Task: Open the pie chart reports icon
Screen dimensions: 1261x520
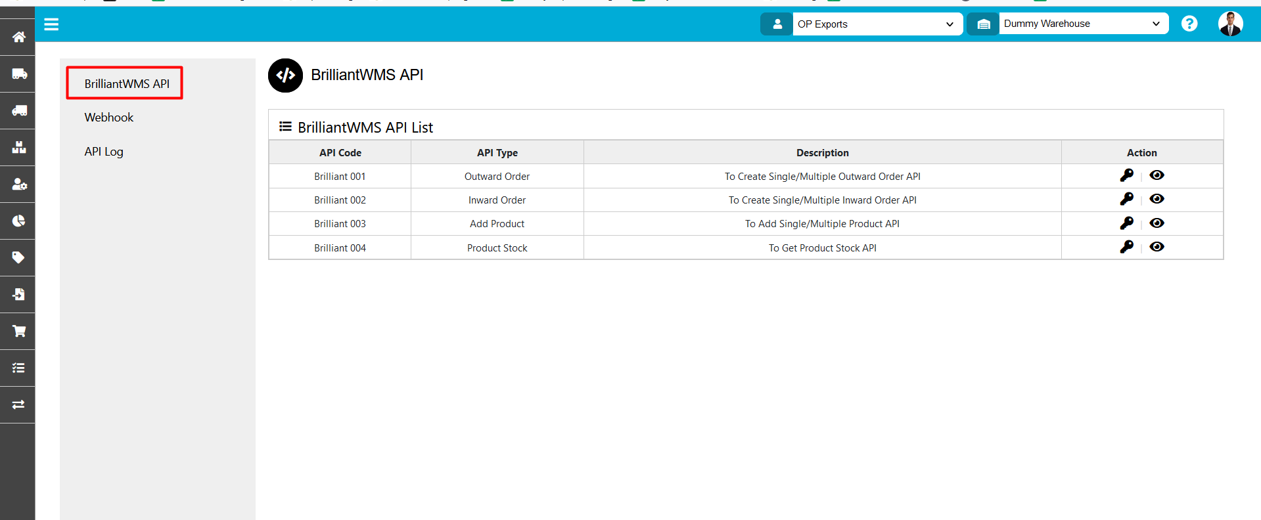Action: pos(18,221)
